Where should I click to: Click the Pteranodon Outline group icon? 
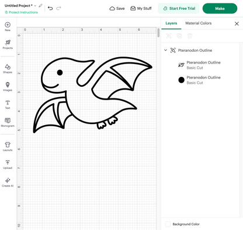[173, 50]
